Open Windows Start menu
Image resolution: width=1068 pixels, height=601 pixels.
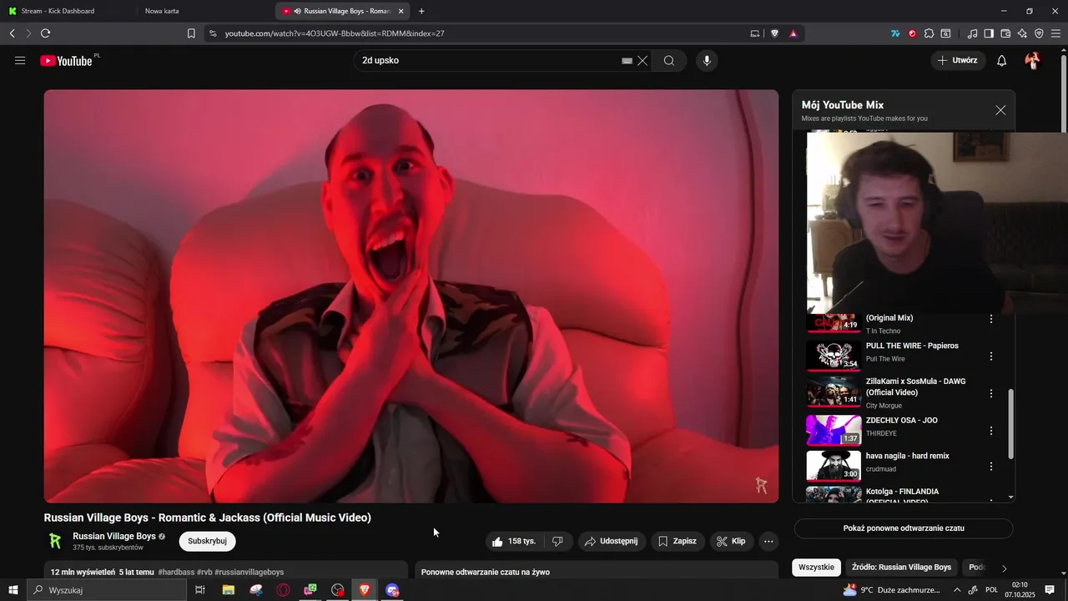[x=13, y=590]
